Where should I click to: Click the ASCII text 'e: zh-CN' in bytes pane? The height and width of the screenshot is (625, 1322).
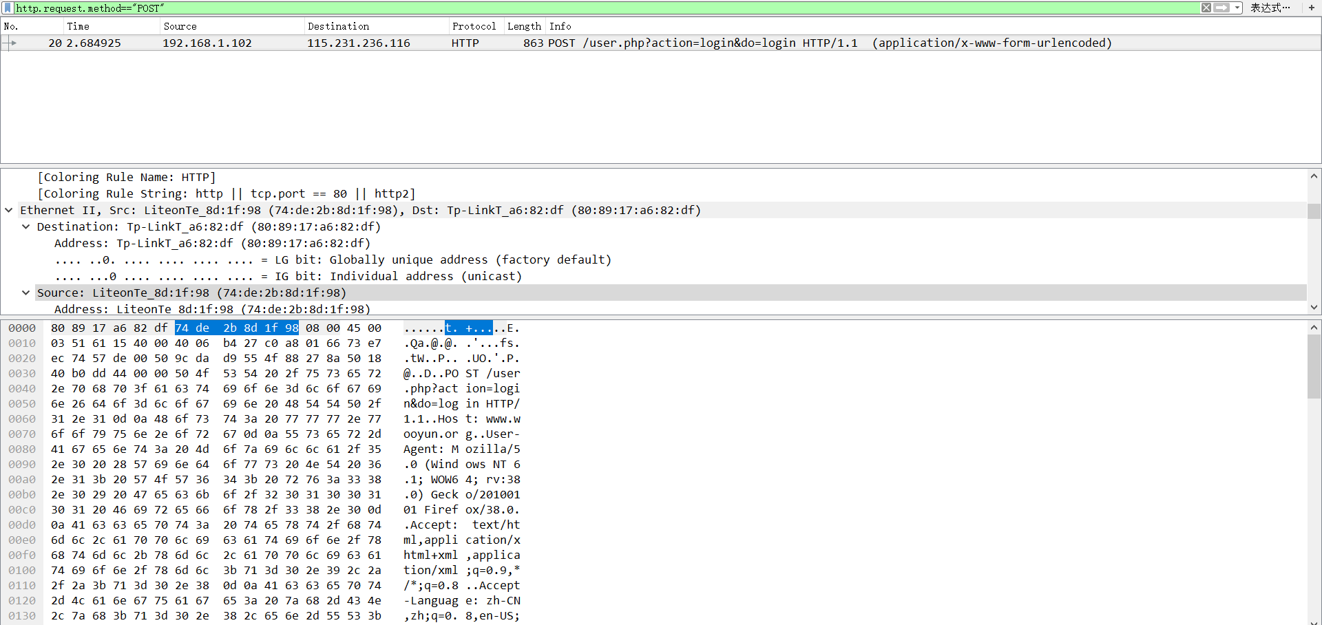(493, 600)
